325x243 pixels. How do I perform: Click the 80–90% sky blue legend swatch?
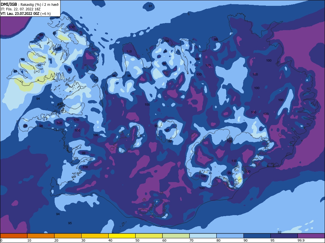coord(230,236)
